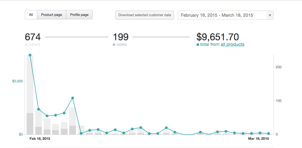
Task: Open the February 18 – March 18 date range picker
Action: click(x=222, y=15)
